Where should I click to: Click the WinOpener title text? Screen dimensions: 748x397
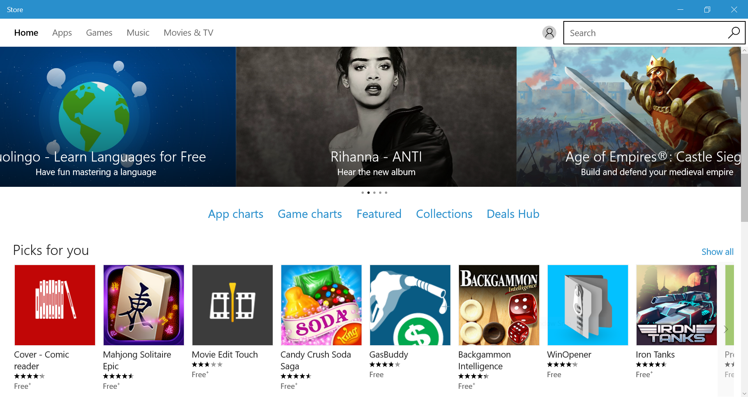coord(569,355)
